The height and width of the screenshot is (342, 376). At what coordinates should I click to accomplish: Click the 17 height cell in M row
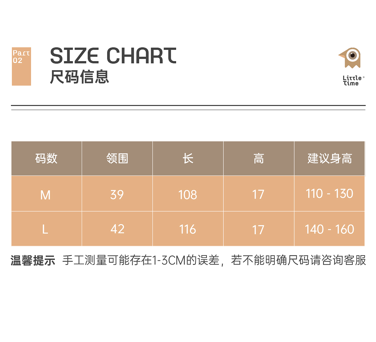(258, 195)
